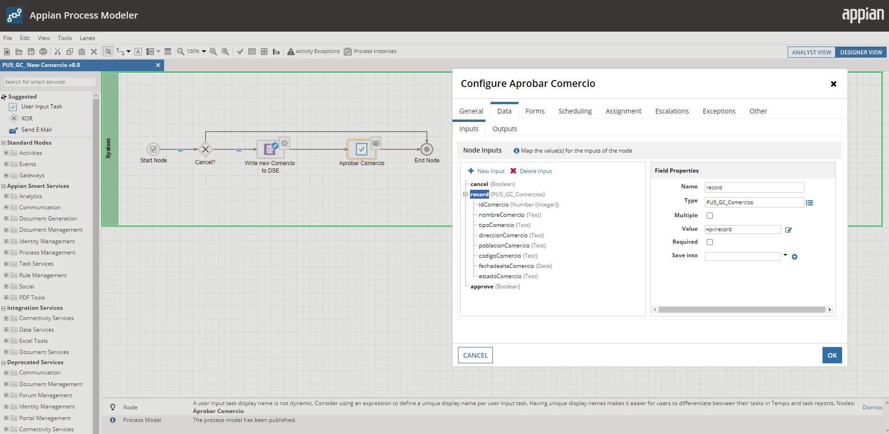Collapse the Integration Services section
Screen dimensions: 889x434
pyautogui.click(x=3, y=308)
